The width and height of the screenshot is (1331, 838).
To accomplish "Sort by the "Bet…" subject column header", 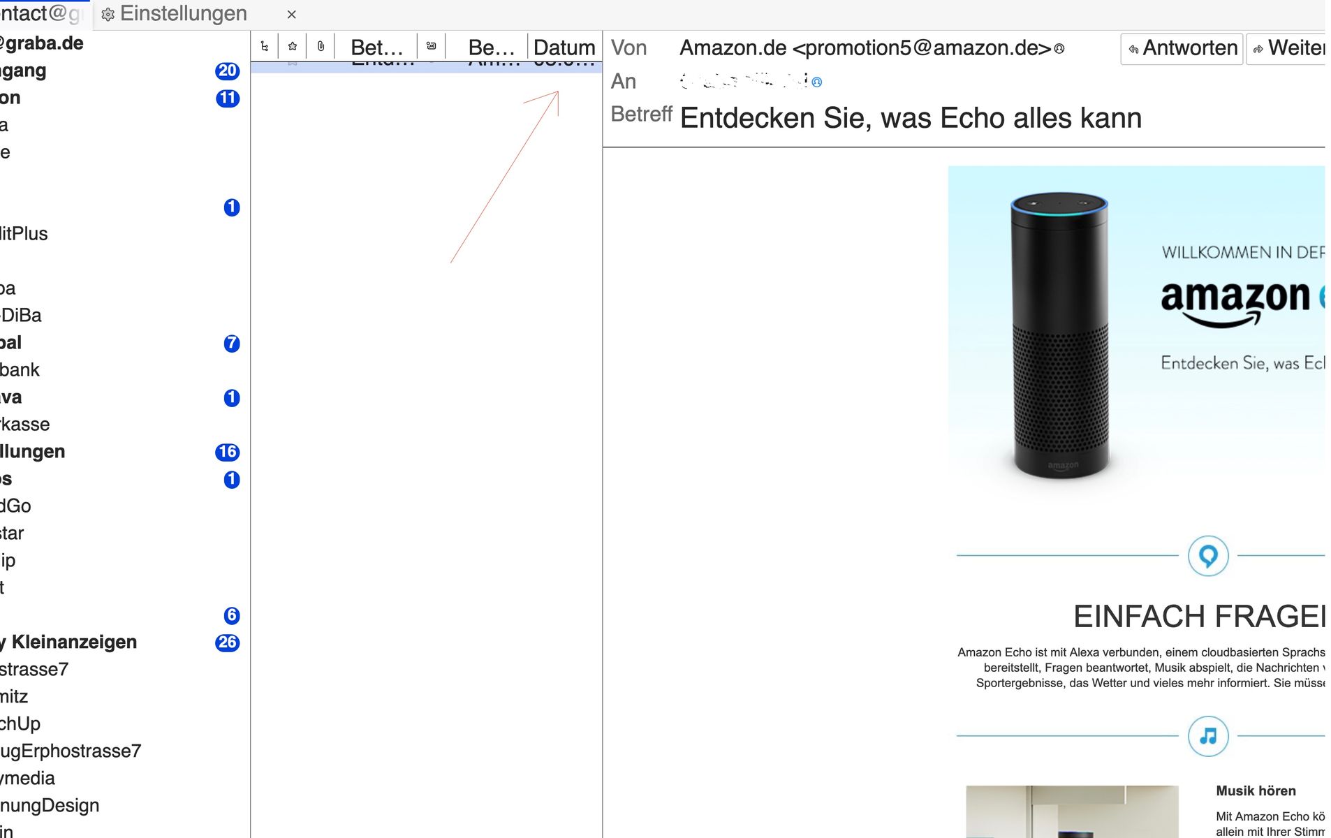I will pyautogui.click(x=376, y=47).
